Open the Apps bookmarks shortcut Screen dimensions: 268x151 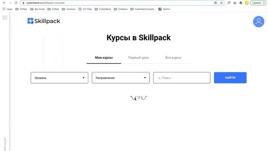(8, 9)
